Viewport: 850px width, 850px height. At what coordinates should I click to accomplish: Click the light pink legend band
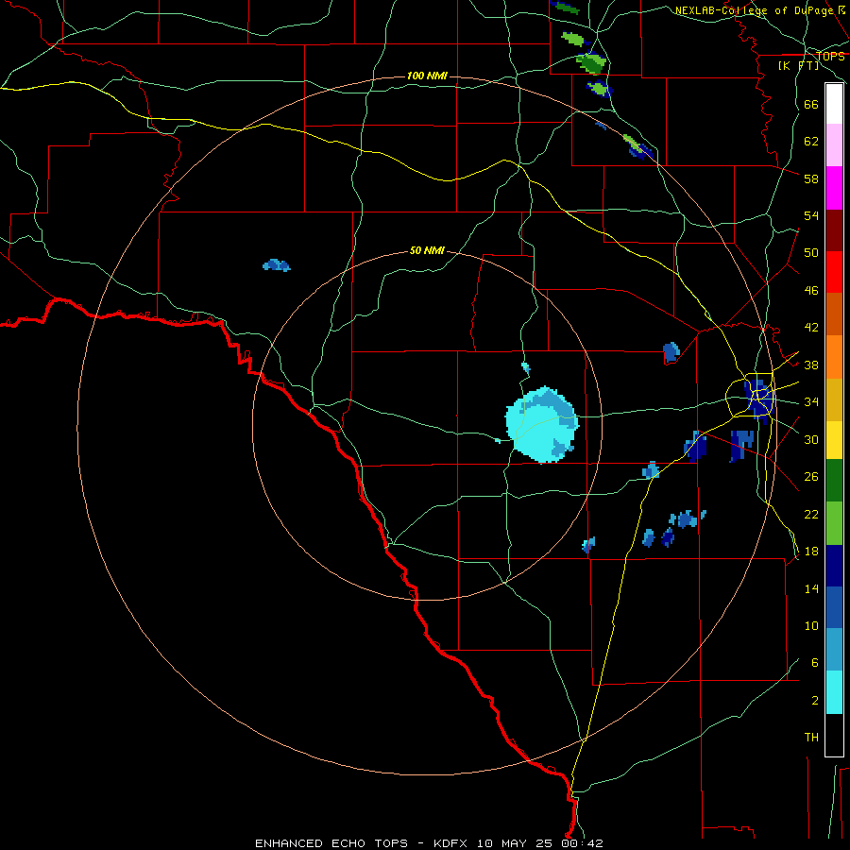click(x=834, y=145)
